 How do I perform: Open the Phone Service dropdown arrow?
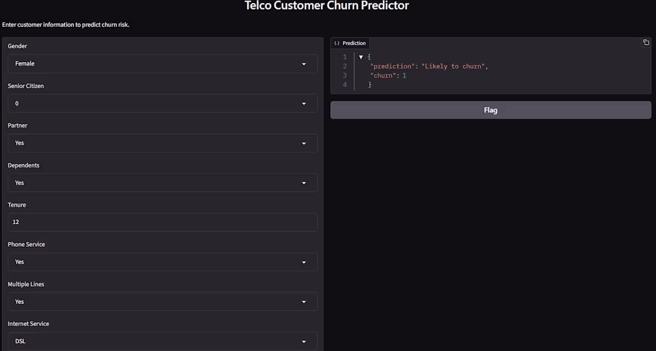tap(304, 262)
